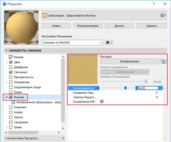Toggle the Цвет checkbox
The image size is (171, 142).
coord(11,62)
